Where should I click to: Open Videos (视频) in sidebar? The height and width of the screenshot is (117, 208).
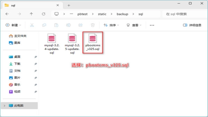[15, 92]
